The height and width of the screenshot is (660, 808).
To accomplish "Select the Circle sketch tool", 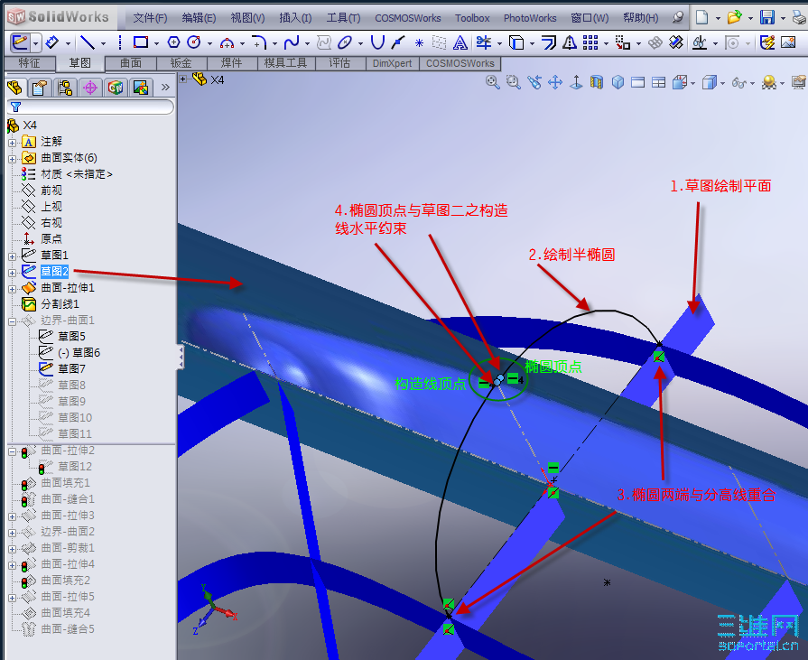I will pos(194,42).
